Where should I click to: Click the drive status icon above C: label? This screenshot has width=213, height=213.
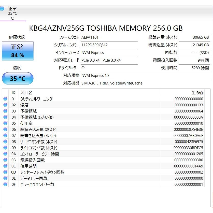pyautogui.click(x=2, y=9)
